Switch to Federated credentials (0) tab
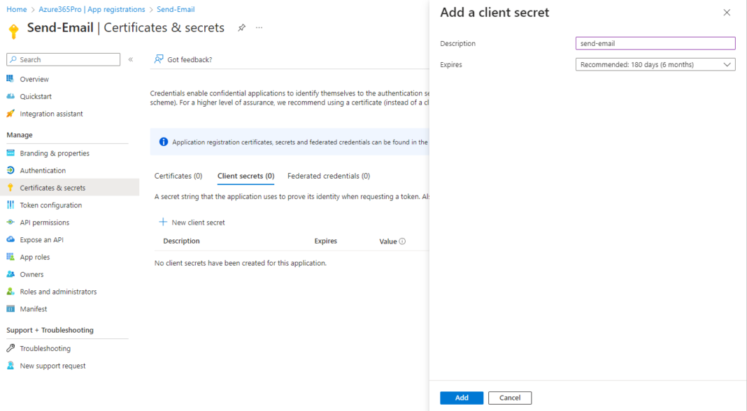The image size is (747, 411). click(329, 176)
